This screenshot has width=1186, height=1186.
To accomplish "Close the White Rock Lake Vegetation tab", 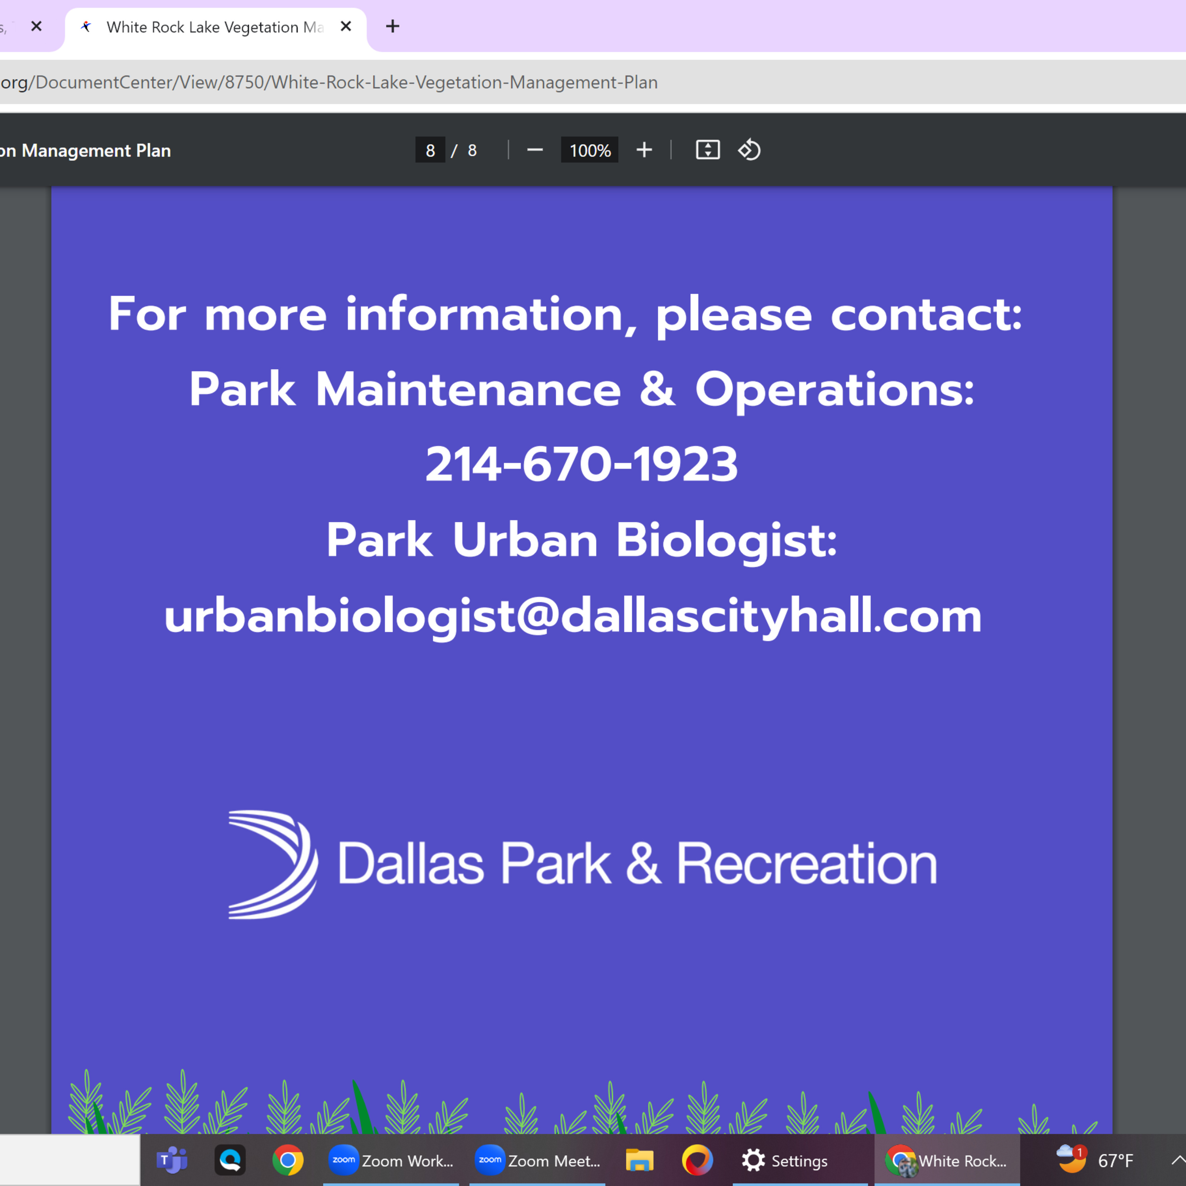I will click(x=346, y=26).
